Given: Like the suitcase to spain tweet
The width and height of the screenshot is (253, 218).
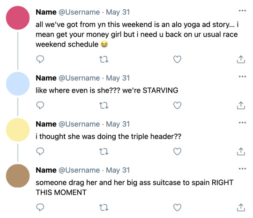Looking at the screenshot, I should click(177, 207).
